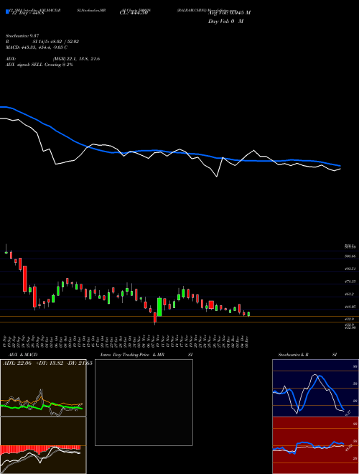
Task: Click the 'Stochastics: 9.37' readout
Action: coord(23,36)
